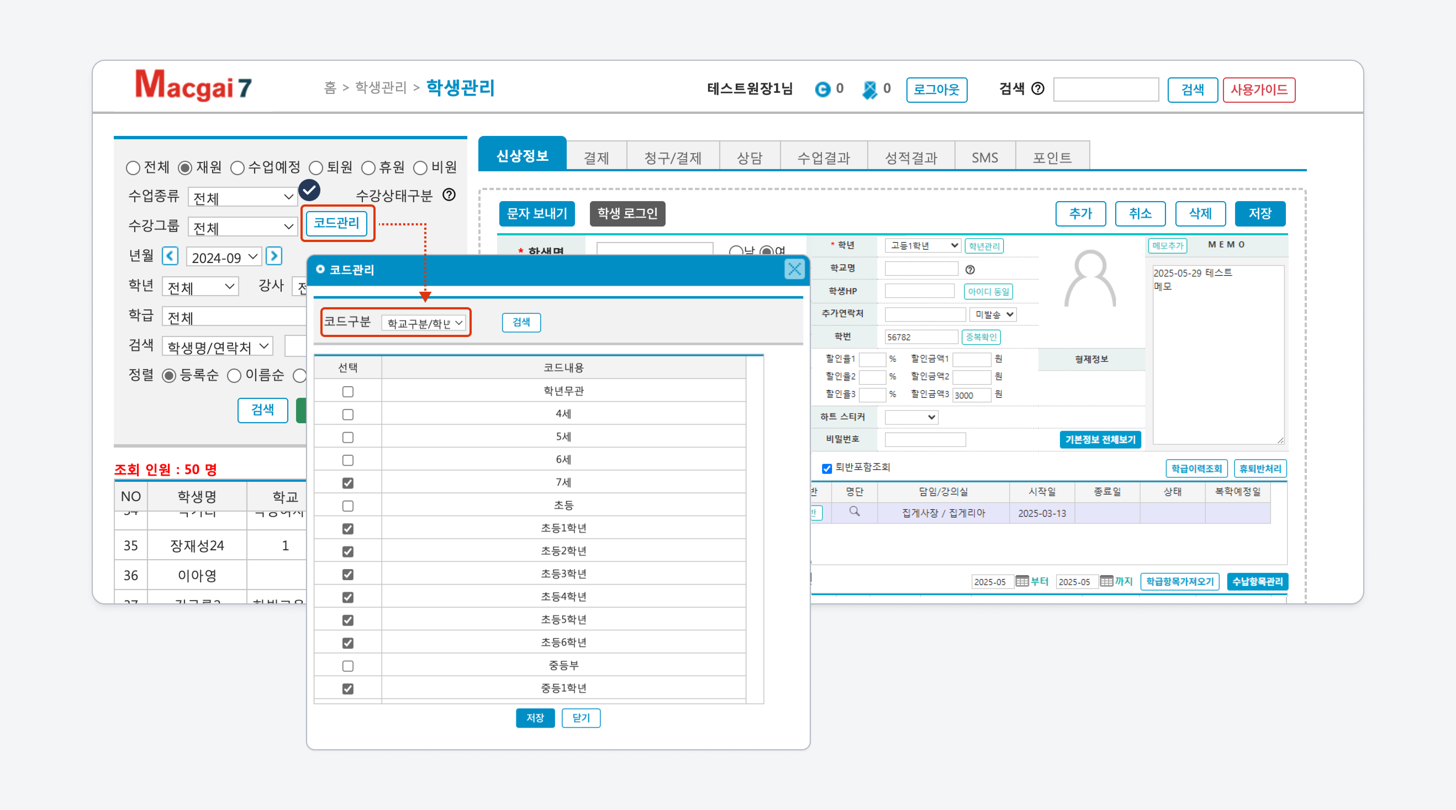Expand the 수업종류 dropdown

[x=243, y=197]
